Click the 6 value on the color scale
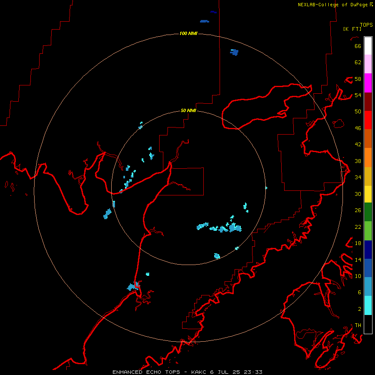This screenshot has height=375, width=375. [360, 292]
